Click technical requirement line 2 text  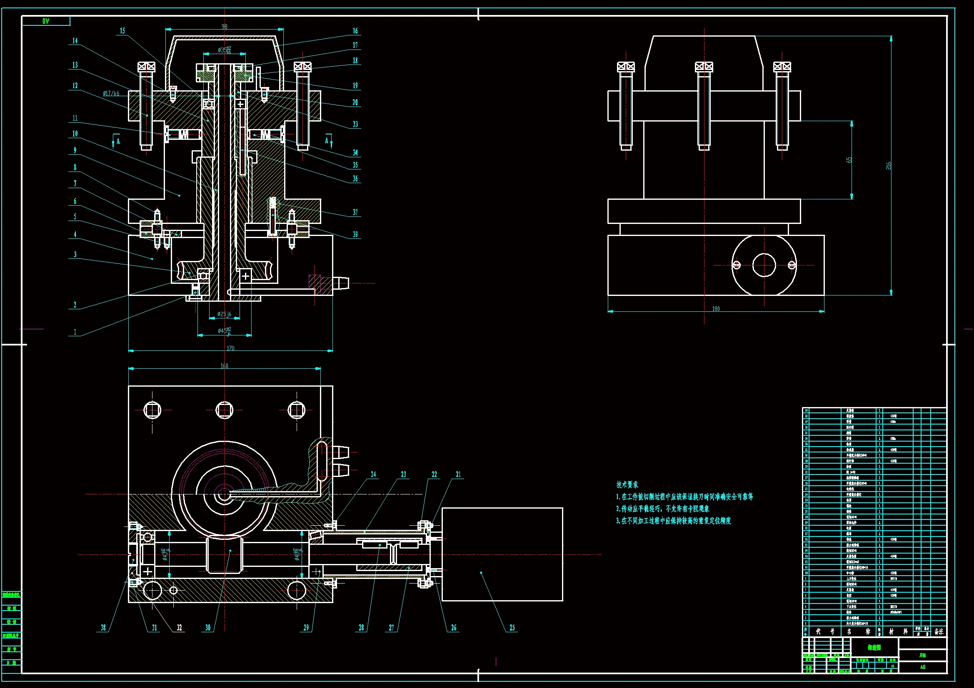(x=662, y=508)
